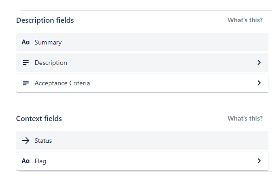Screen dimensions: 280x179
Task: Expand the Flag field chevron
Action: point(259,161)
